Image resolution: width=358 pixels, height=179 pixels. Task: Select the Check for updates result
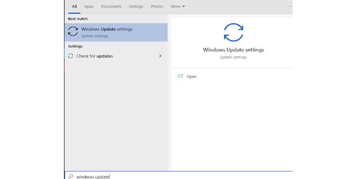pos(116,56)
